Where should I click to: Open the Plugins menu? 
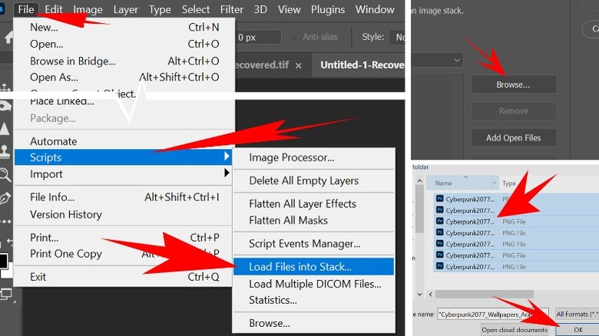pos(328,9)
